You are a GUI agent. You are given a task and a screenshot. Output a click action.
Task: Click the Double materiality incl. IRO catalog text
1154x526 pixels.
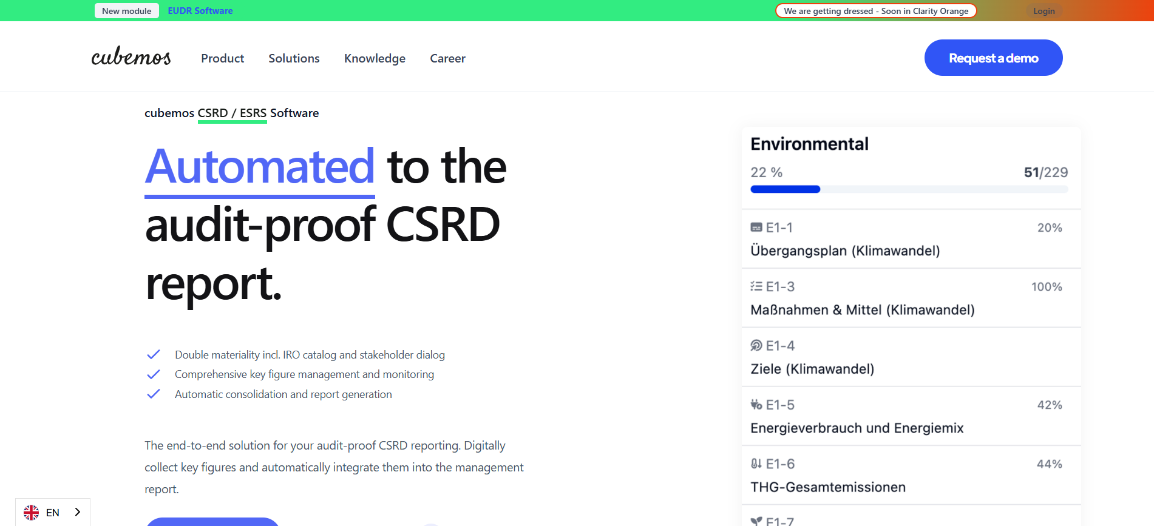click(310, 355)
